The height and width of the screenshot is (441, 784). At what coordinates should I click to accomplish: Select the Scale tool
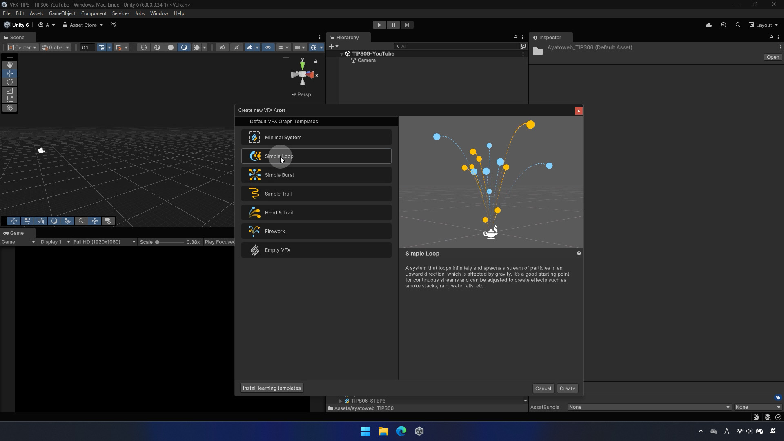[x=10, y=91]
